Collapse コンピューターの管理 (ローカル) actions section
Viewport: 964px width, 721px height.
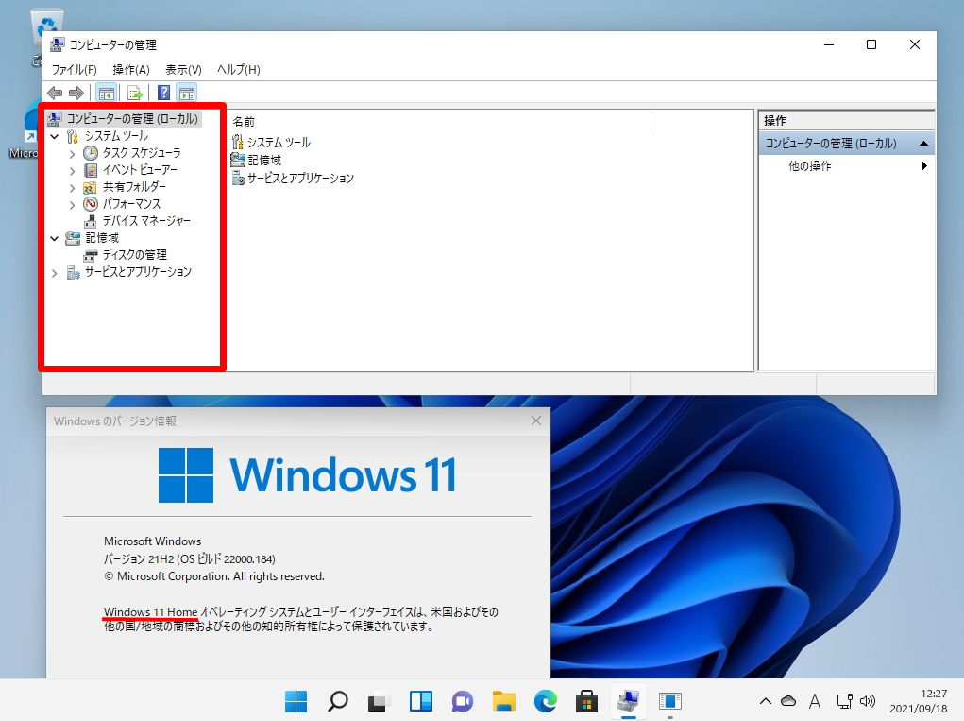(x=923, y=144)
